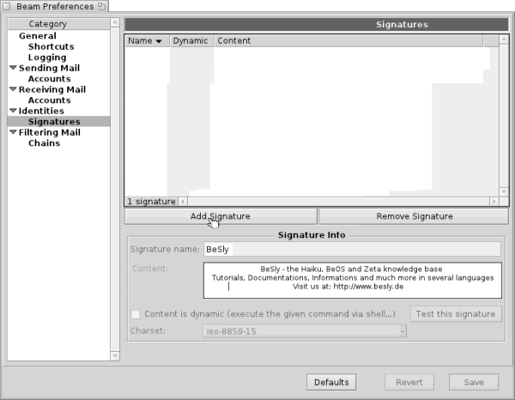The width and height of the screenshot is (515, 400).
Task: Collapse the Sending Mail category
Action: coord(13,68)
